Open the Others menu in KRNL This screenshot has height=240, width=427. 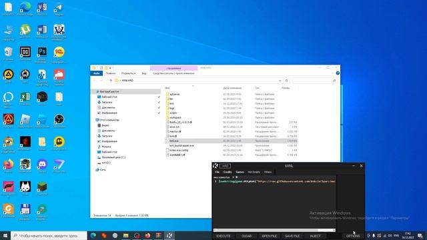pos(268,172)
